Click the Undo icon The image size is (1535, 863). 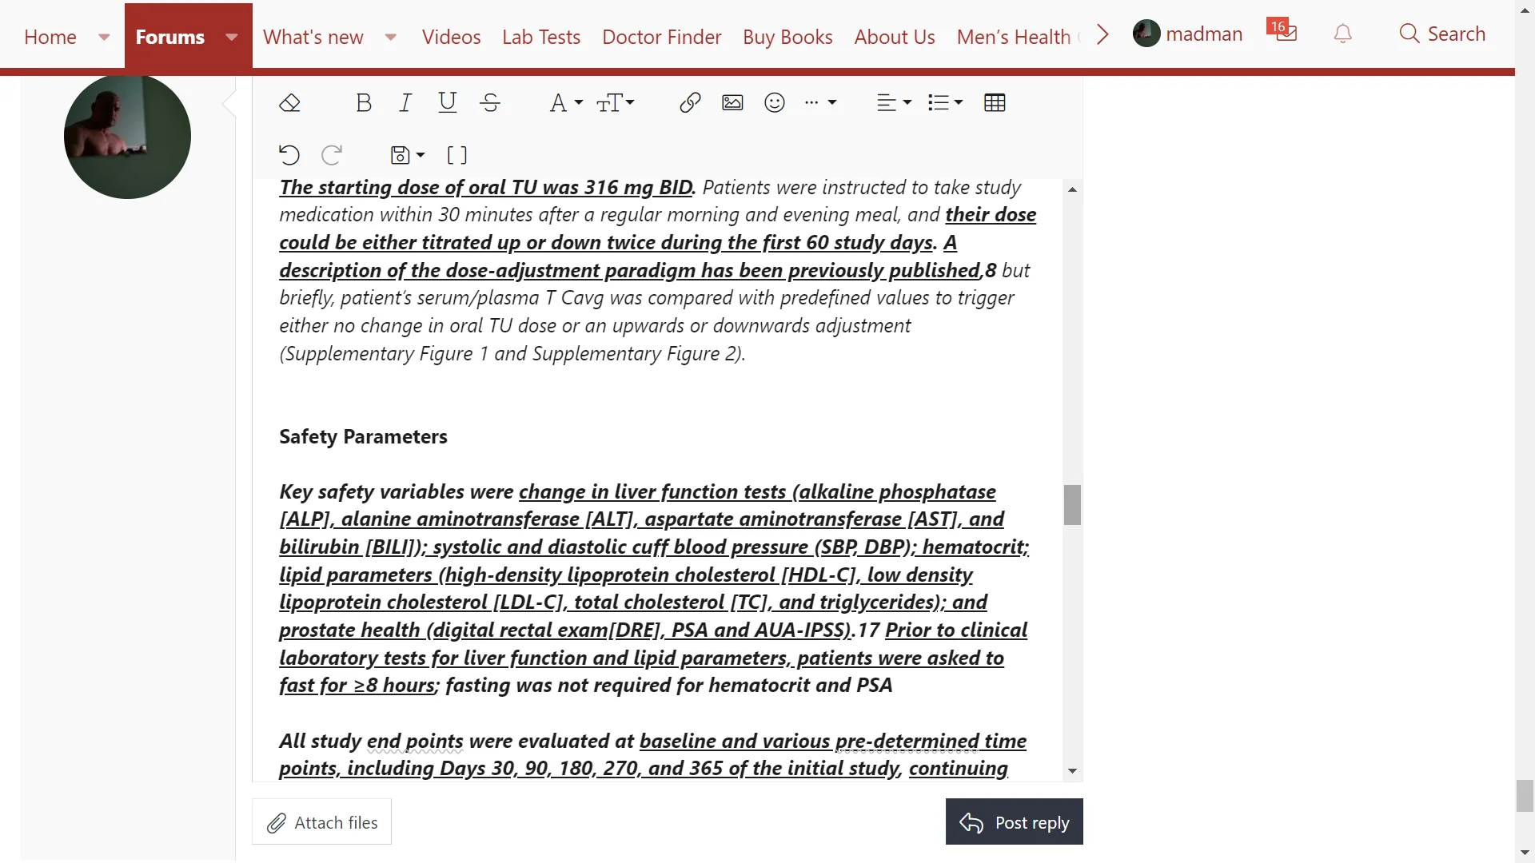pos(289,155)
